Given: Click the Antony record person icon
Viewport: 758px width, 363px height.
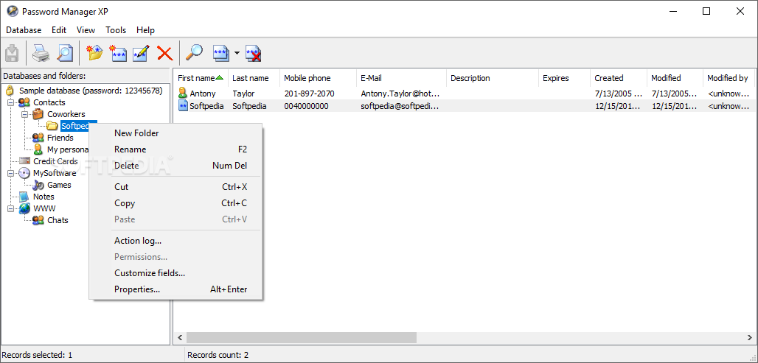Looking at the screenshot, I should tap(182, 94).
